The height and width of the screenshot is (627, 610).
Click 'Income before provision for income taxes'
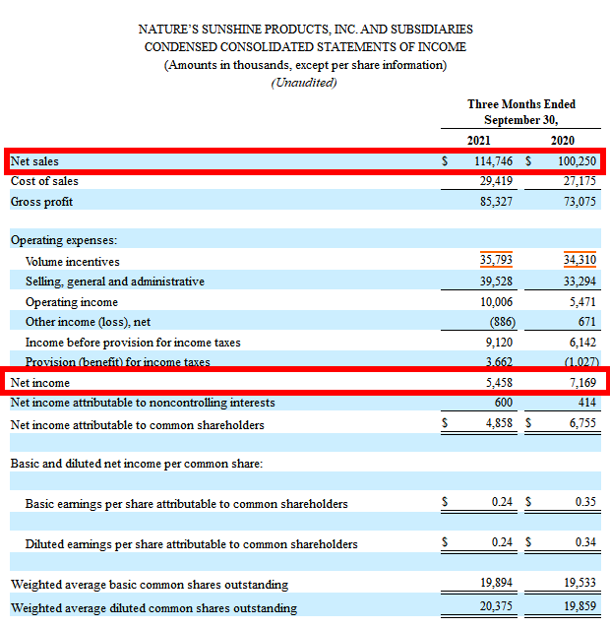click(x=133, y=343)
